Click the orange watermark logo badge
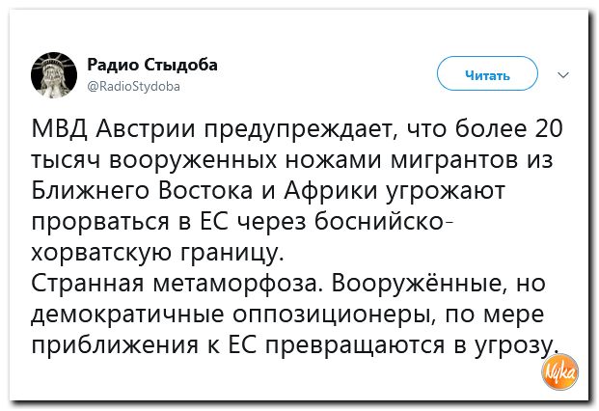Viewport: 599px width, 411px height. (560, 372)
